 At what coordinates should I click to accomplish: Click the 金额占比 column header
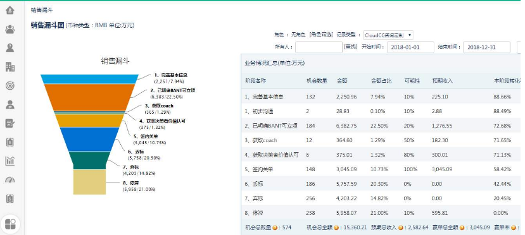[x=382, y=81]
